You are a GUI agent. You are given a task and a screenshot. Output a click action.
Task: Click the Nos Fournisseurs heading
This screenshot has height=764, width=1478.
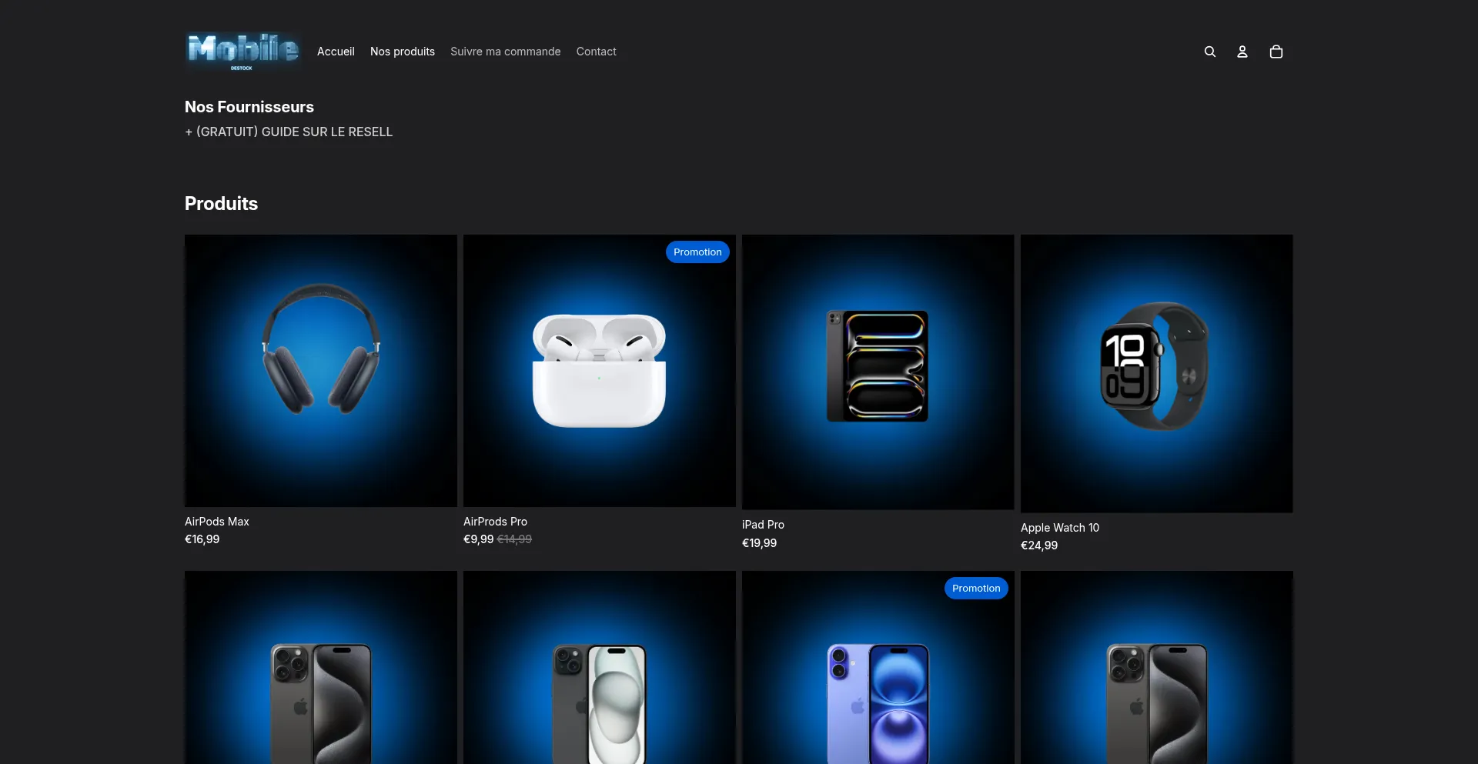click(x=249, y=107)
